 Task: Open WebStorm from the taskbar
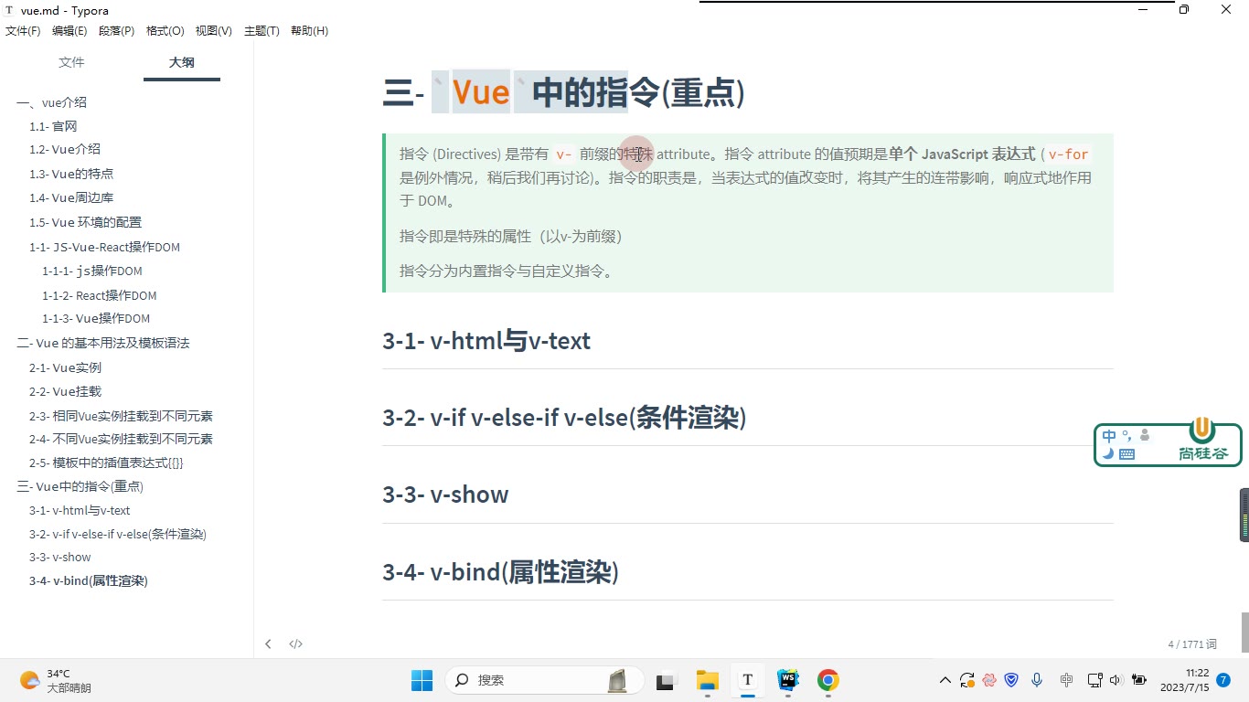788,680
